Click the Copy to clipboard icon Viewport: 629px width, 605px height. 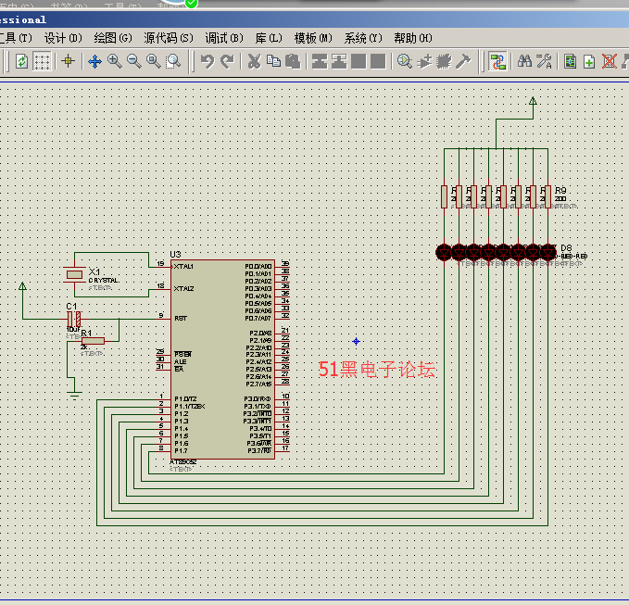[x=273, y=61]
